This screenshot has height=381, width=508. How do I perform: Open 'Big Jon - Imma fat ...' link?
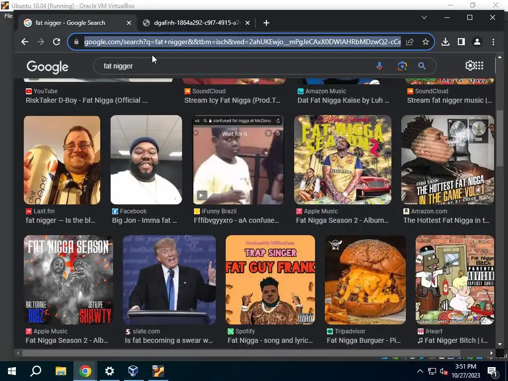coord(144,221)
